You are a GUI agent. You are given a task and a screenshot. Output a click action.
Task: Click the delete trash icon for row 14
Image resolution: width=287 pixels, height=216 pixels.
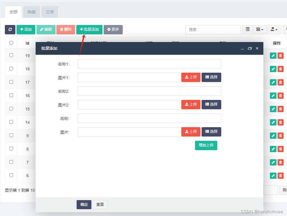(280, 122)
